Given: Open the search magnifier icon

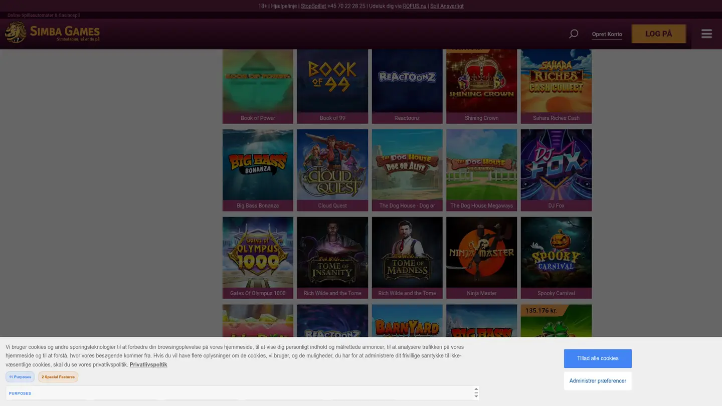Looking at the screenshot, I should [574, 34].
